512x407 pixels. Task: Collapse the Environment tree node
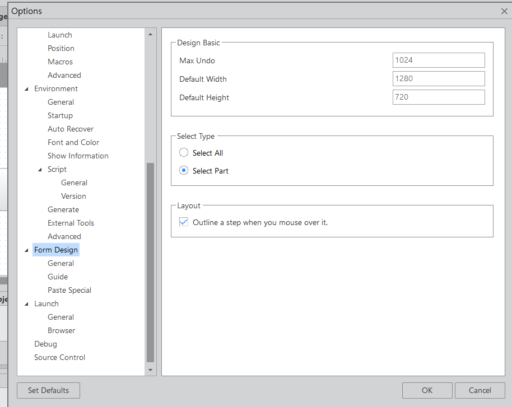tap(27, 89)
